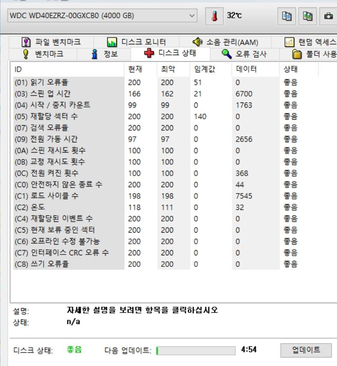Click the 임계값 column header
337x366 pixels.
[x=211, y=69]
